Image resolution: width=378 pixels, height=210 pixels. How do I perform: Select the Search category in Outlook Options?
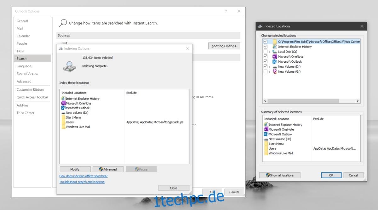click(x=32, y=59)
